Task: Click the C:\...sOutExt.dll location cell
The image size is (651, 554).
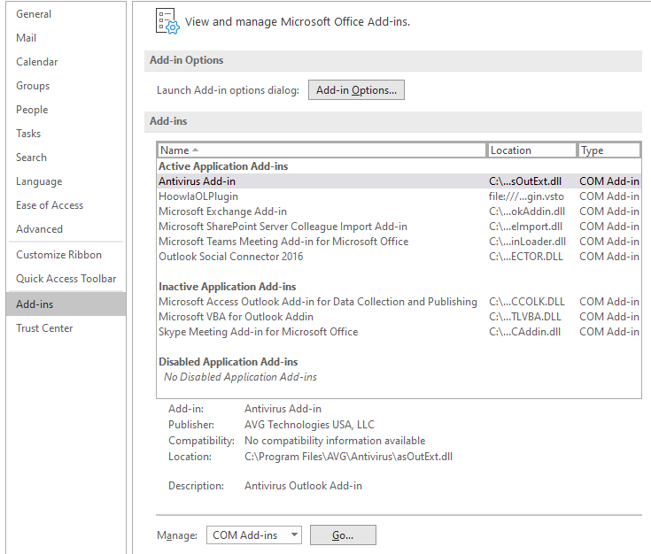Action: [x=525, y=181]
